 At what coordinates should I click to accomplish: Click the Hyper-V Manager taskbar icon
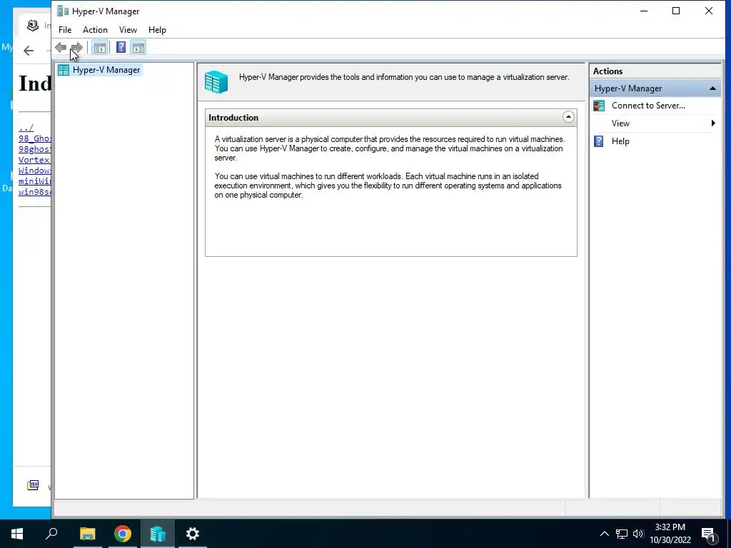(x=158, y=534)
